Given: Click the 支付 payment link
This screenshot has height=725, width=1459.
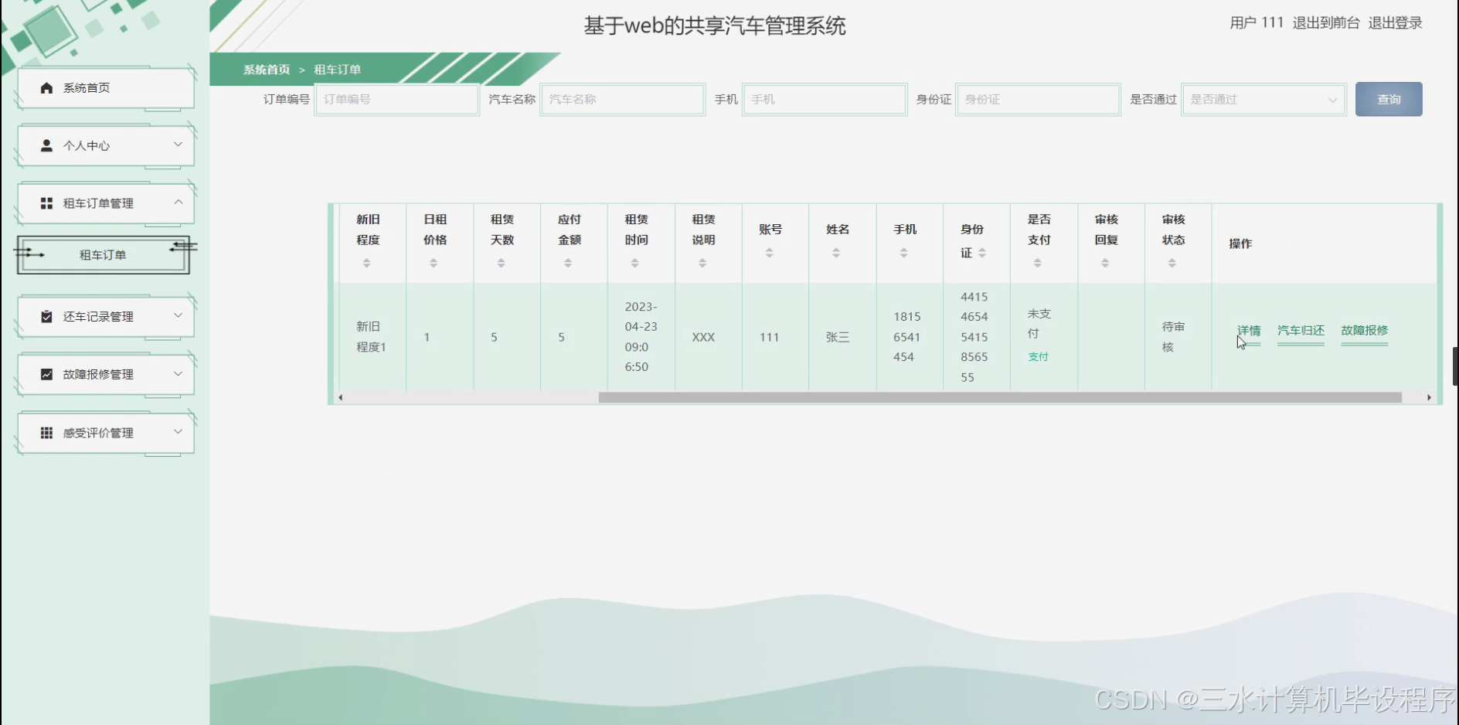Looking at the screenshot, I should point(1038,356).
